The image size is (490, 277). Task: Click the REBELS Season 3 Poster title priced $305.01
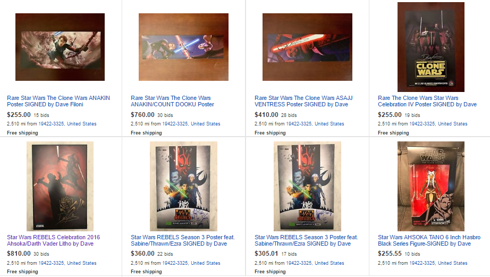tap(306, 240)
